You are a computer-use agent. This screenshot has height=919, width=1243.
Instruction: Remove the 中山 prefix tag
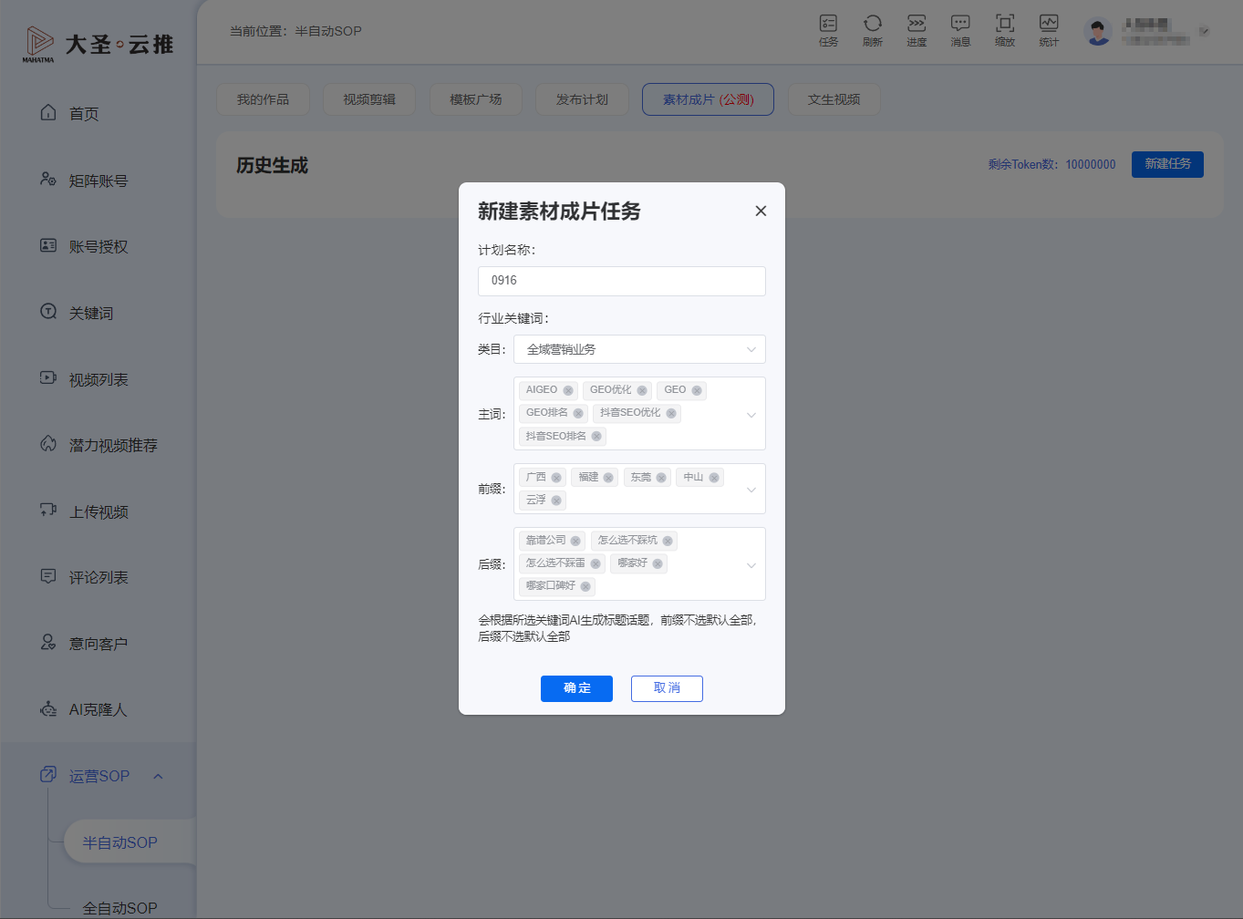[714, 478]
